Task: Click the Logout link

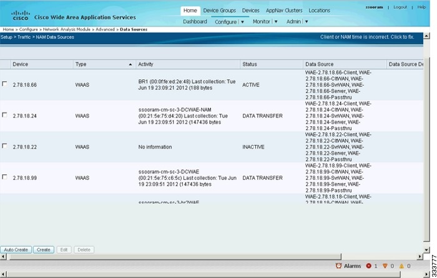Action: 400,7
